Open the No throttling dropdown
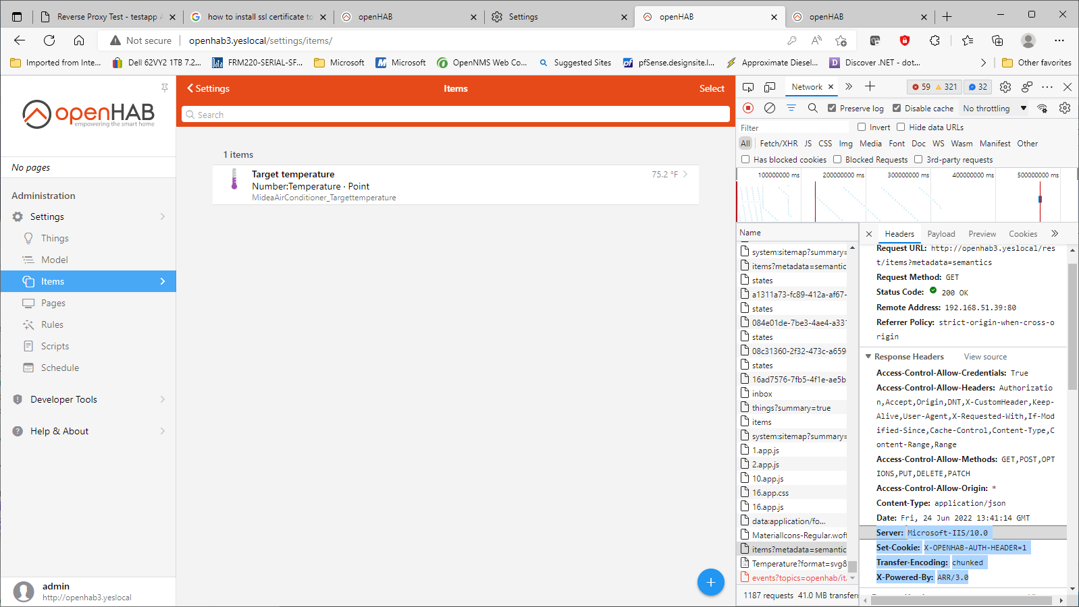 995,108
